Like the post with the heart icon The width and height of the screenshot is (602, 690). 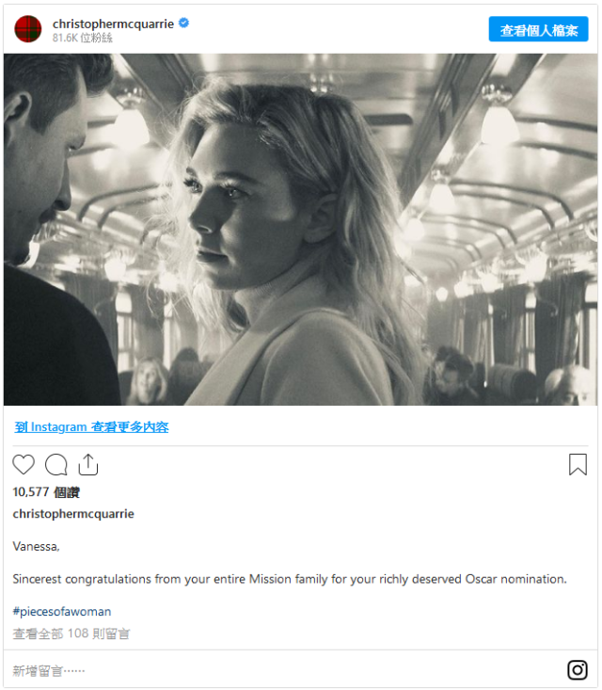pos(24,464)
